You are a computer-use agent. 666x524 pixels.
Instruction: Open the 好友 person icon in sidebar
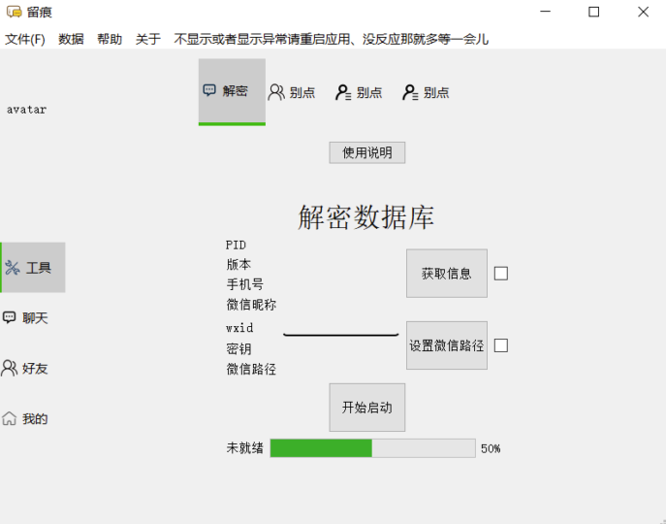pos(10,368)
